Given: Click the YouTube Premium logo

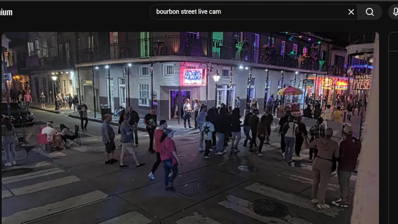Looking at the screenshot, I should point(6,12).
